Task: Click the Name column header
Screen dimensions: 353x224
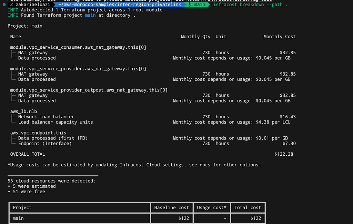Action: (16, 37)
